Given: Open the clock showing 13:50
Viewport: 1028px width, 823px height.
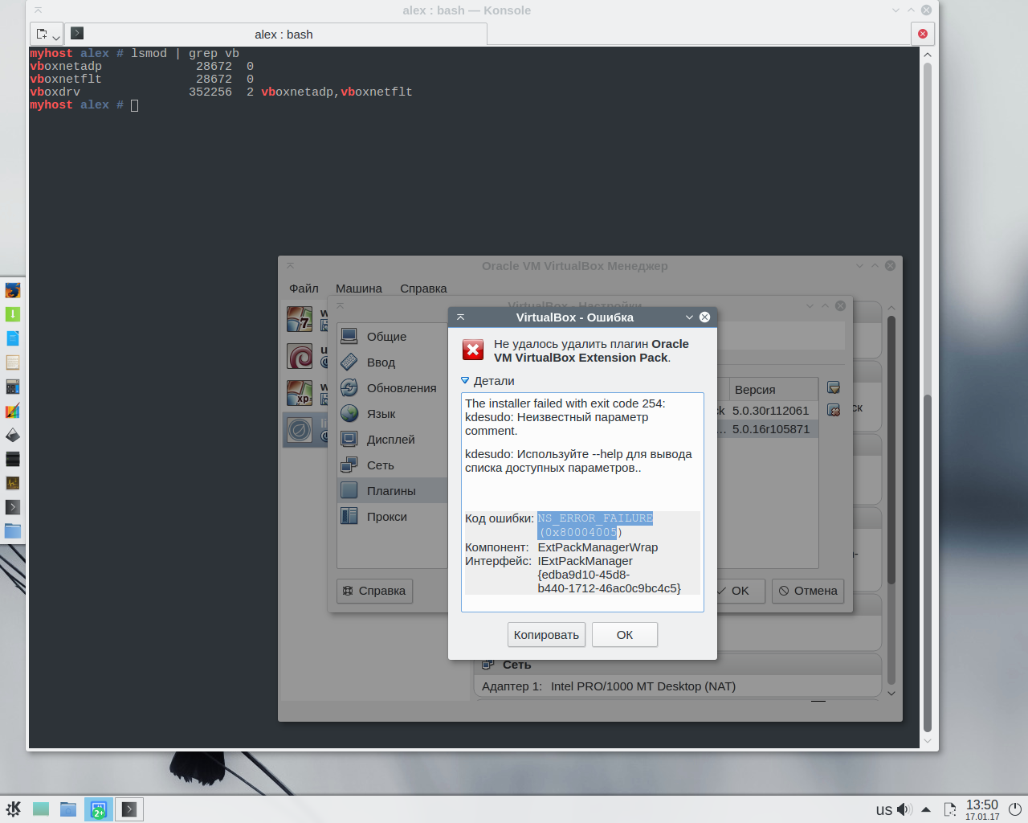Looking at the screenshot, I should [982, 809].
